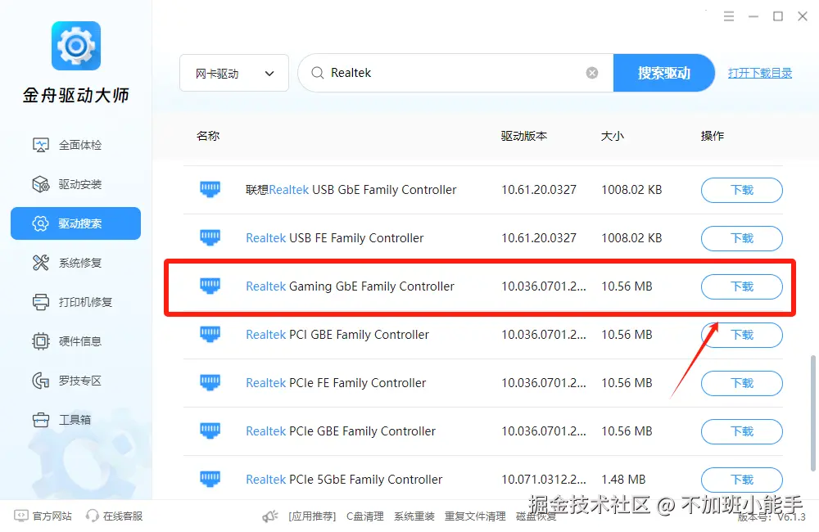This screenshot has width=819, height=532.
Task: Open the 重复文件清理 recommended app
Action: 475,516
